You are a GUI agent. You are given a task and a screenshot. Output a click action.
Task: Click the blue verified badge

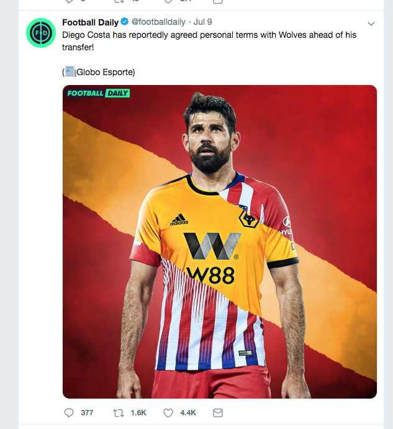point(124,23)
